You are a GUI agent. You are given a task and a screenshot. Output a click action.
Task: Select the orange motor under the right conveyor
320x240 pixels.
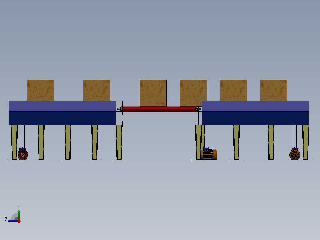295,154
